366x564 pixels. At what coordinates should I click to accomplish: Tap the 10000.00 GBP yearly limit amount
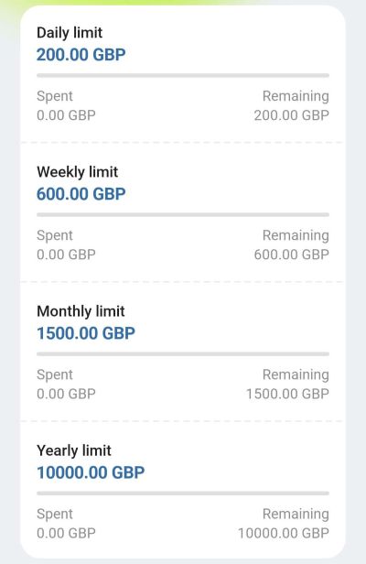(91, 472)
